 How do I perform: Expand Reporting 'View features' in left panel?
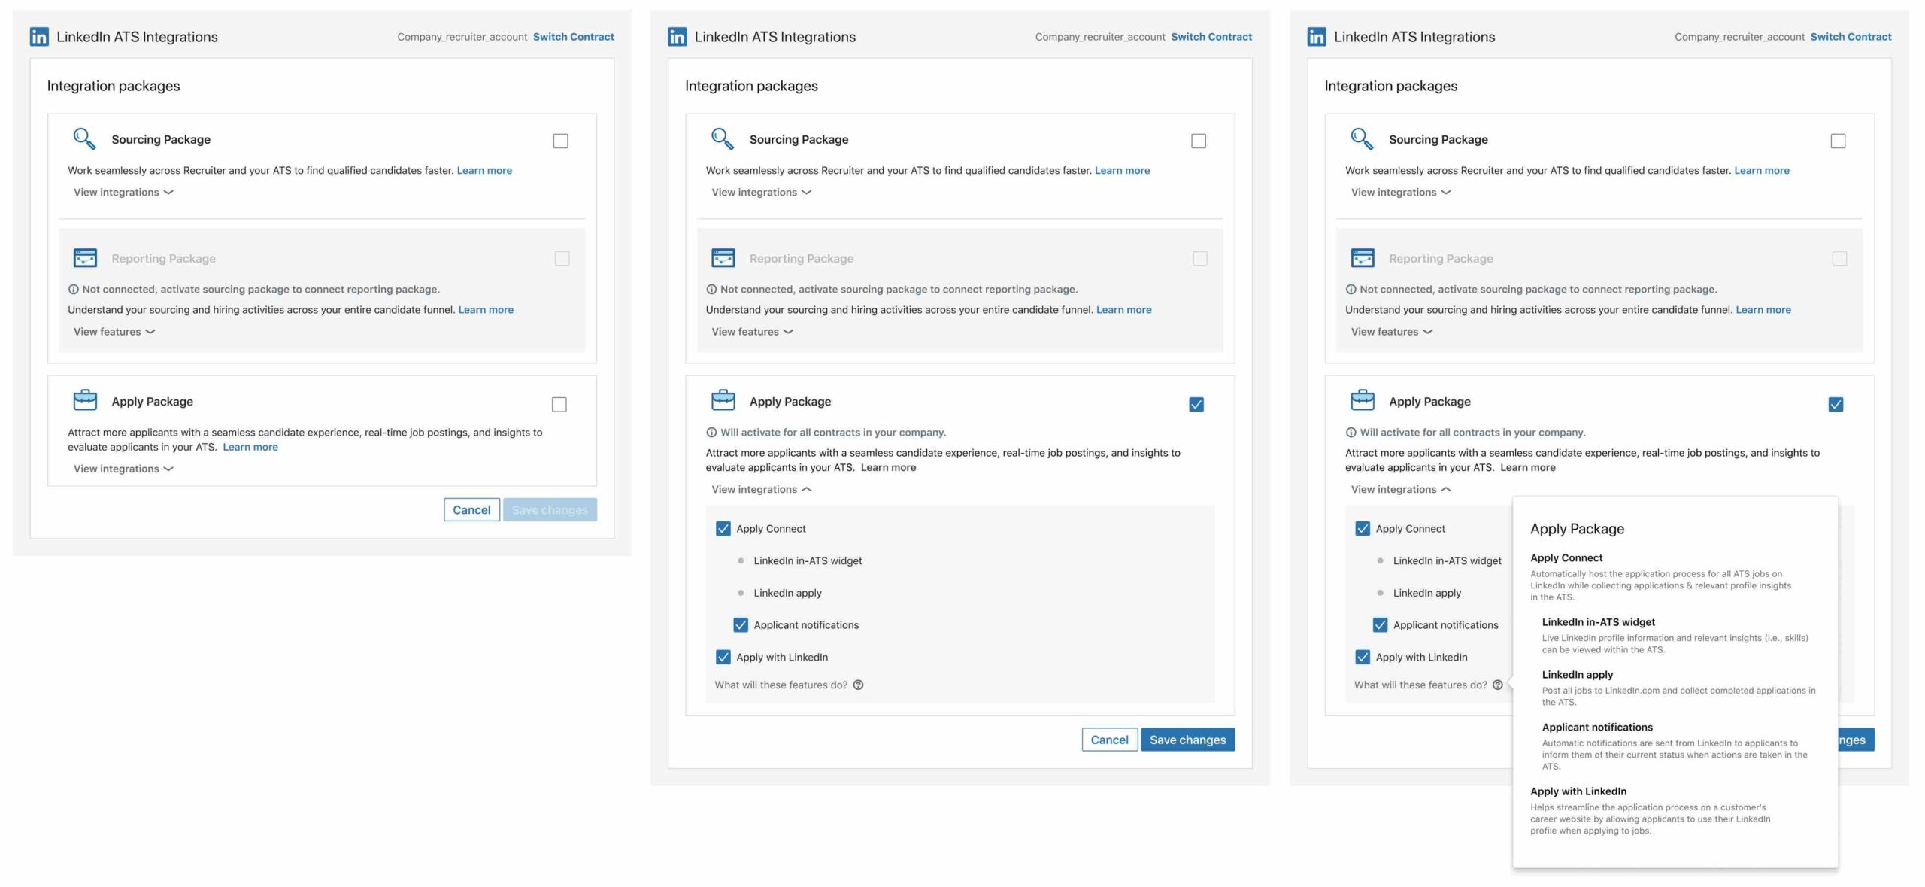[x=114, y=332]
